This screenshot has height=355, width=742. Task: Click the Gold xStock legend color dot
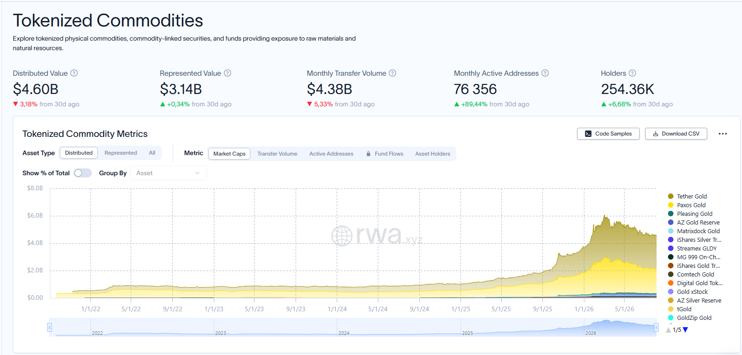point(671,292)
